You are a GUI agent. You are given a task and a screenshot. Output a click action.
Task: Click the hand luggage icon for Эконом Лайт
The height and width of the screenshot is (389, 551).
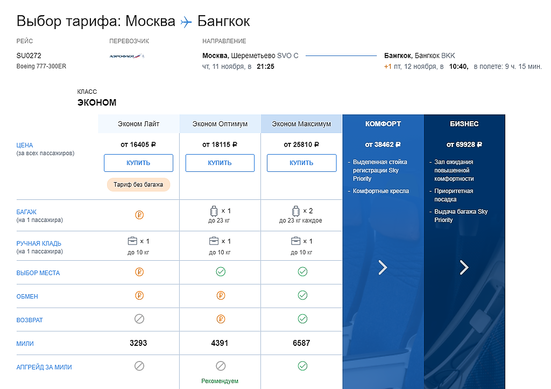pos(132,241)
